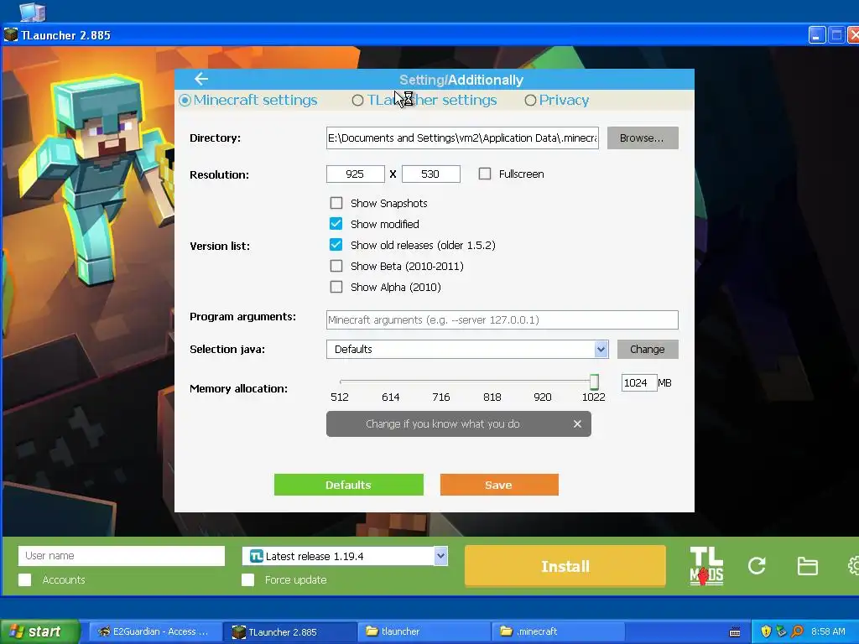Expand the Selection java dropdown
859x644 pixels.
tap(601, 350)
